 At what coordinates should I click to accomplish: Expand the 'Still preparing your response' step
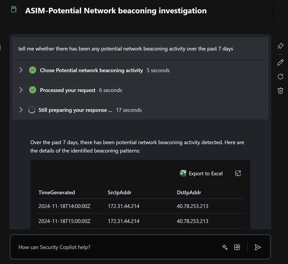[x=21, y=110]
